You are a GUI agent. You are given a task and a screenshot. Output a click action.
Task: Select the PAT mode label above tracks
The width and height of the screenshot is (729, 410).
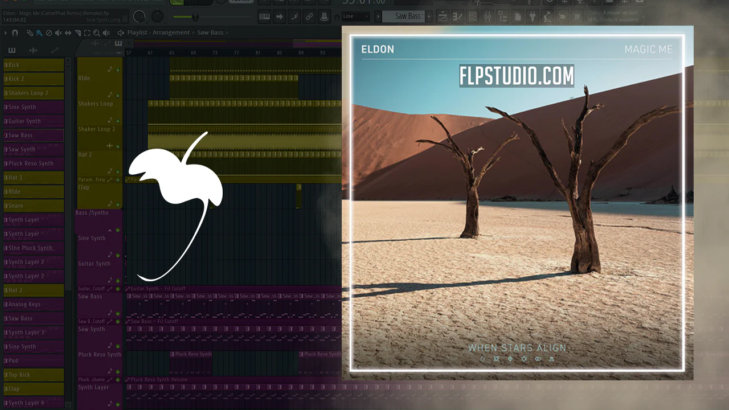tap(118, 52)
